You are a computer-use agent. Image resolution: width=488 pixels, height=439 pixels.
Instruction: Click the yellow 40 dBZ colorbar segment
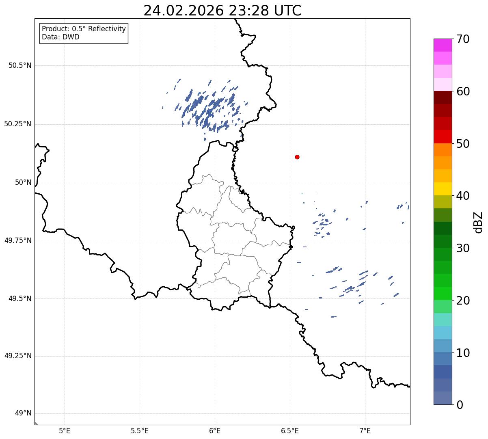(443, 189)
